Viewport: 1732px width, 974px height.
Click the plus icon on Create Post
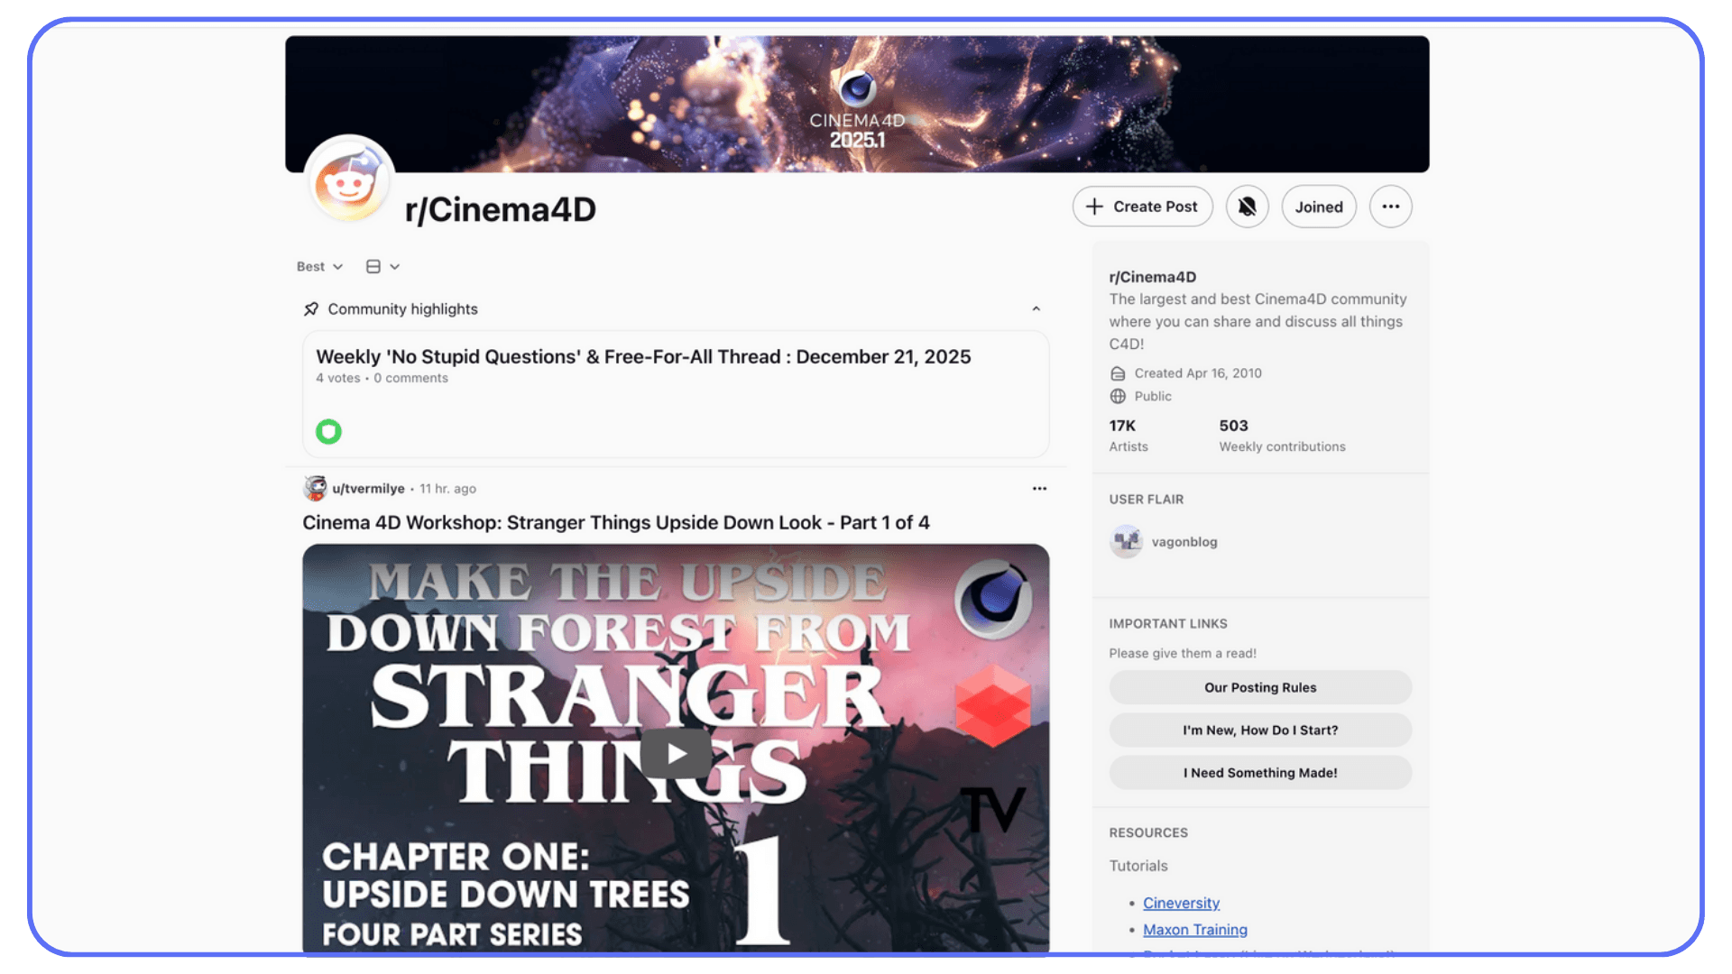[1092, 207]
